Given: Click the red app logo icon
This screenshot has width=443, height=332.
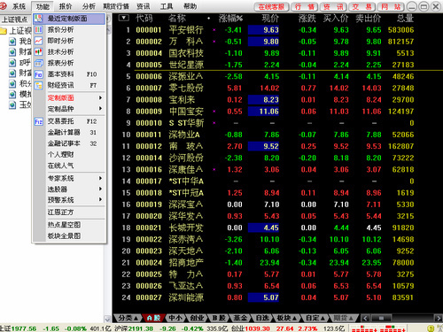Looking at the screenshot, I should 4,5.
